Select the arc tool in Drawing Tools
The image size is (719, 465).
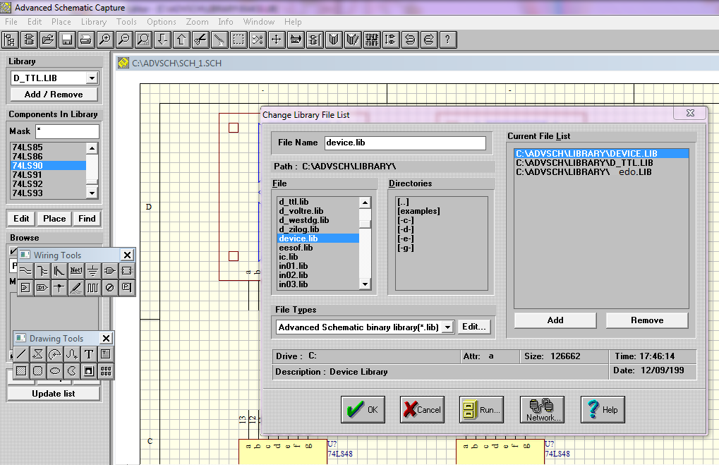point(55,354)
